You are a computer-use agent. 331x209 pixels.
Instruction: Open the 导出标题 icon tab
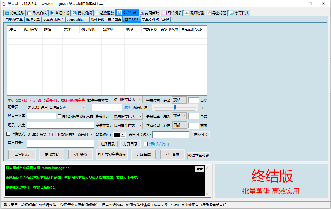[209, 13]
